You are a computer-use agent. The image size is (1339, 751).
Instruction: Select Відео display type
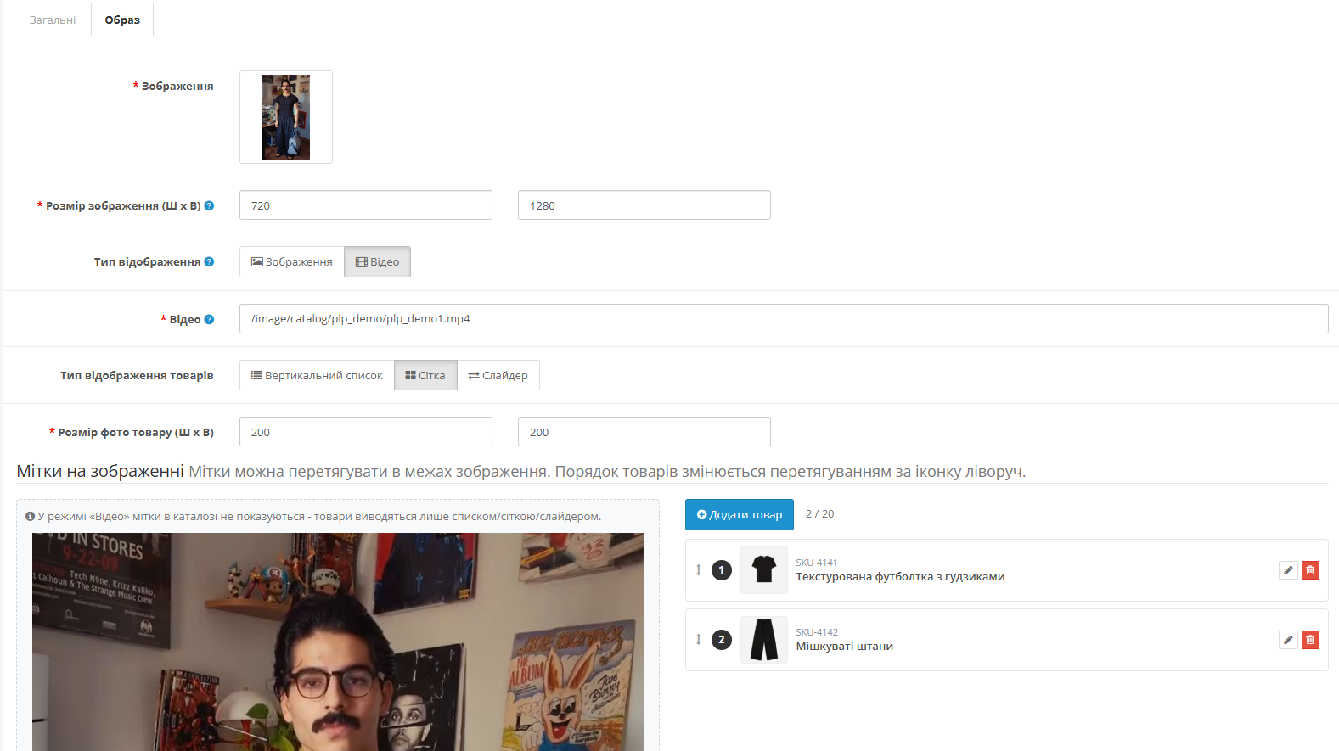point(377,261)
